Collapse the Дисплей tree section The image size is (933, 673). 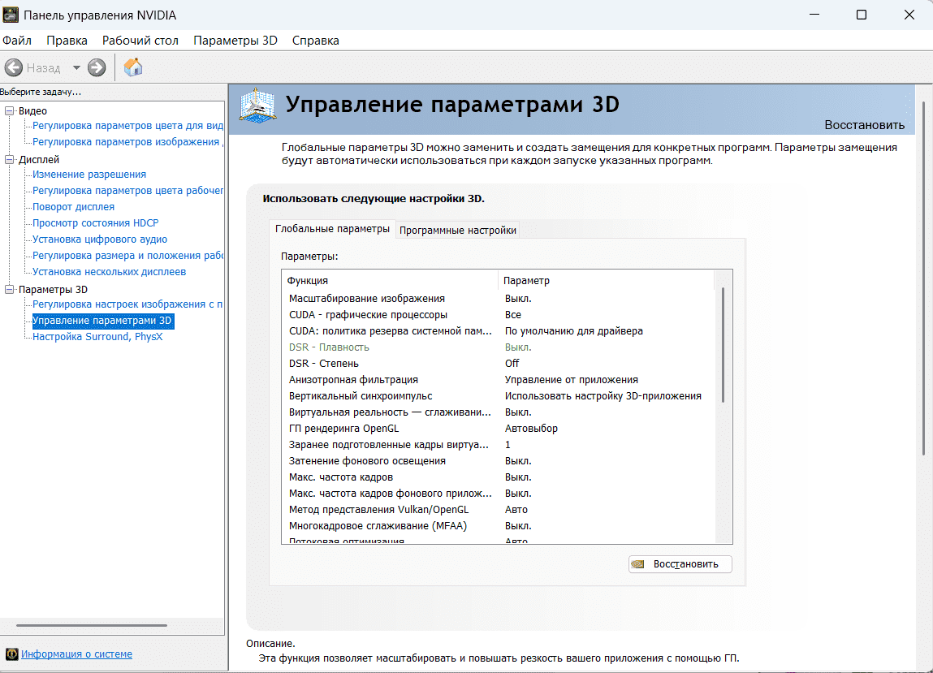pos(10,160)
